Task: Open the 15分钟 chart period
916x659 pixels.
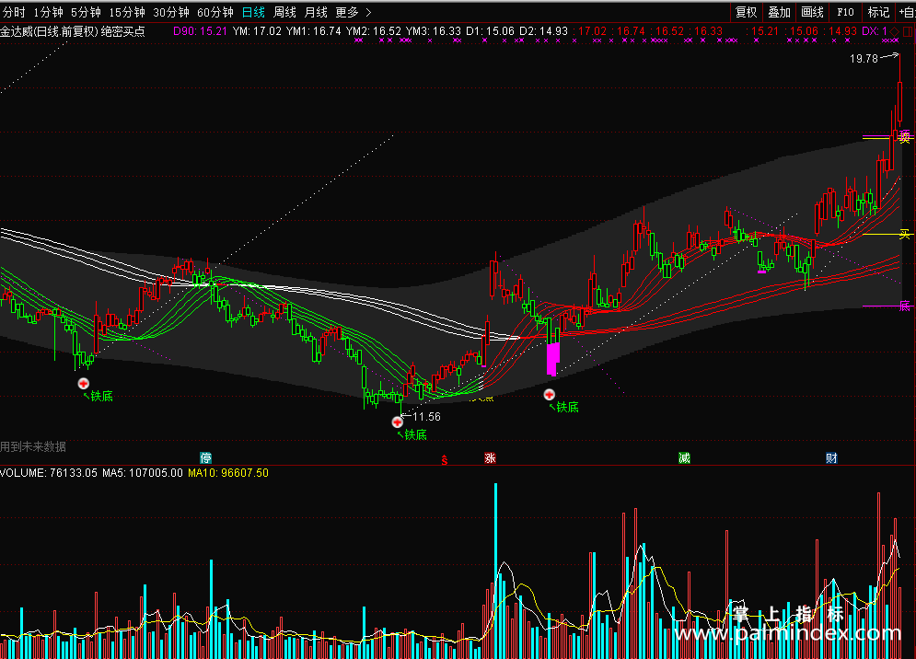Action: point(127,12)
